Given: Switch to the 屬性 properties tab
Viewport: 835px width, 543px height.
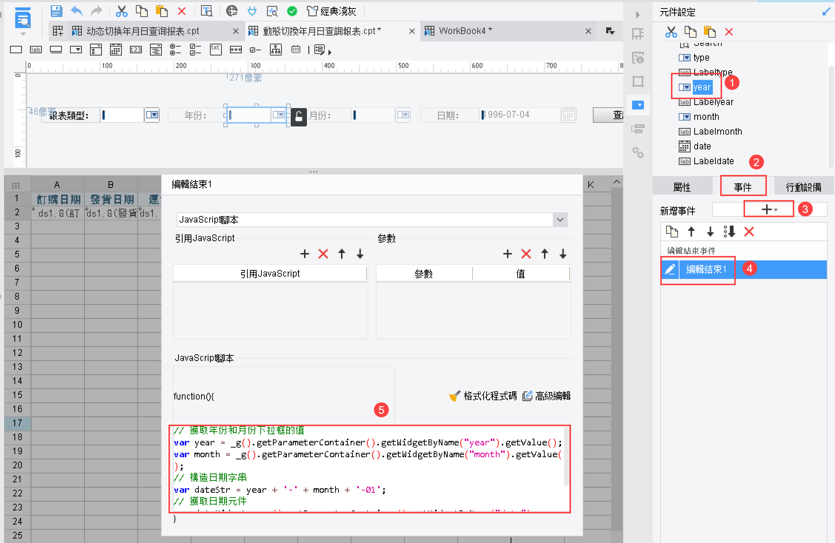Looking at the screenshot, I should click(x=682, y=187).
